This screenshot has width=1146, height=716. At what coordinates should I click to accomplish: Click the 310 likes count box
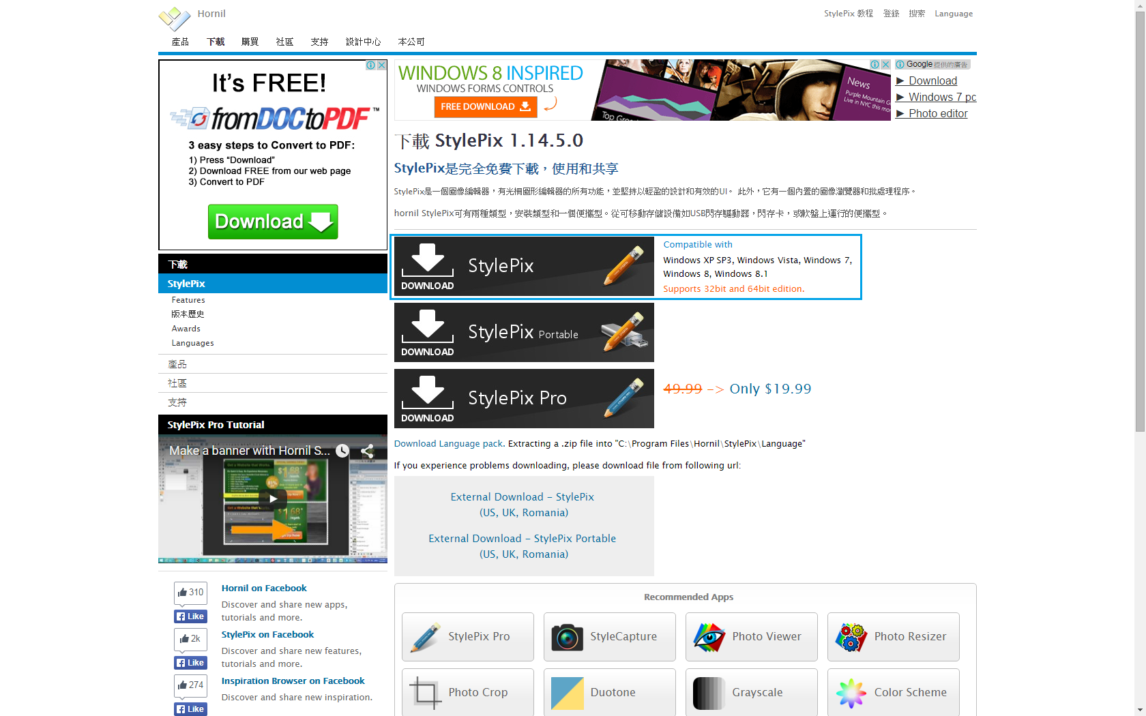(x=190, y=593)
